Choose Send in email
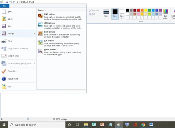The width and height of the screenshot is (175, 128). 18,56
